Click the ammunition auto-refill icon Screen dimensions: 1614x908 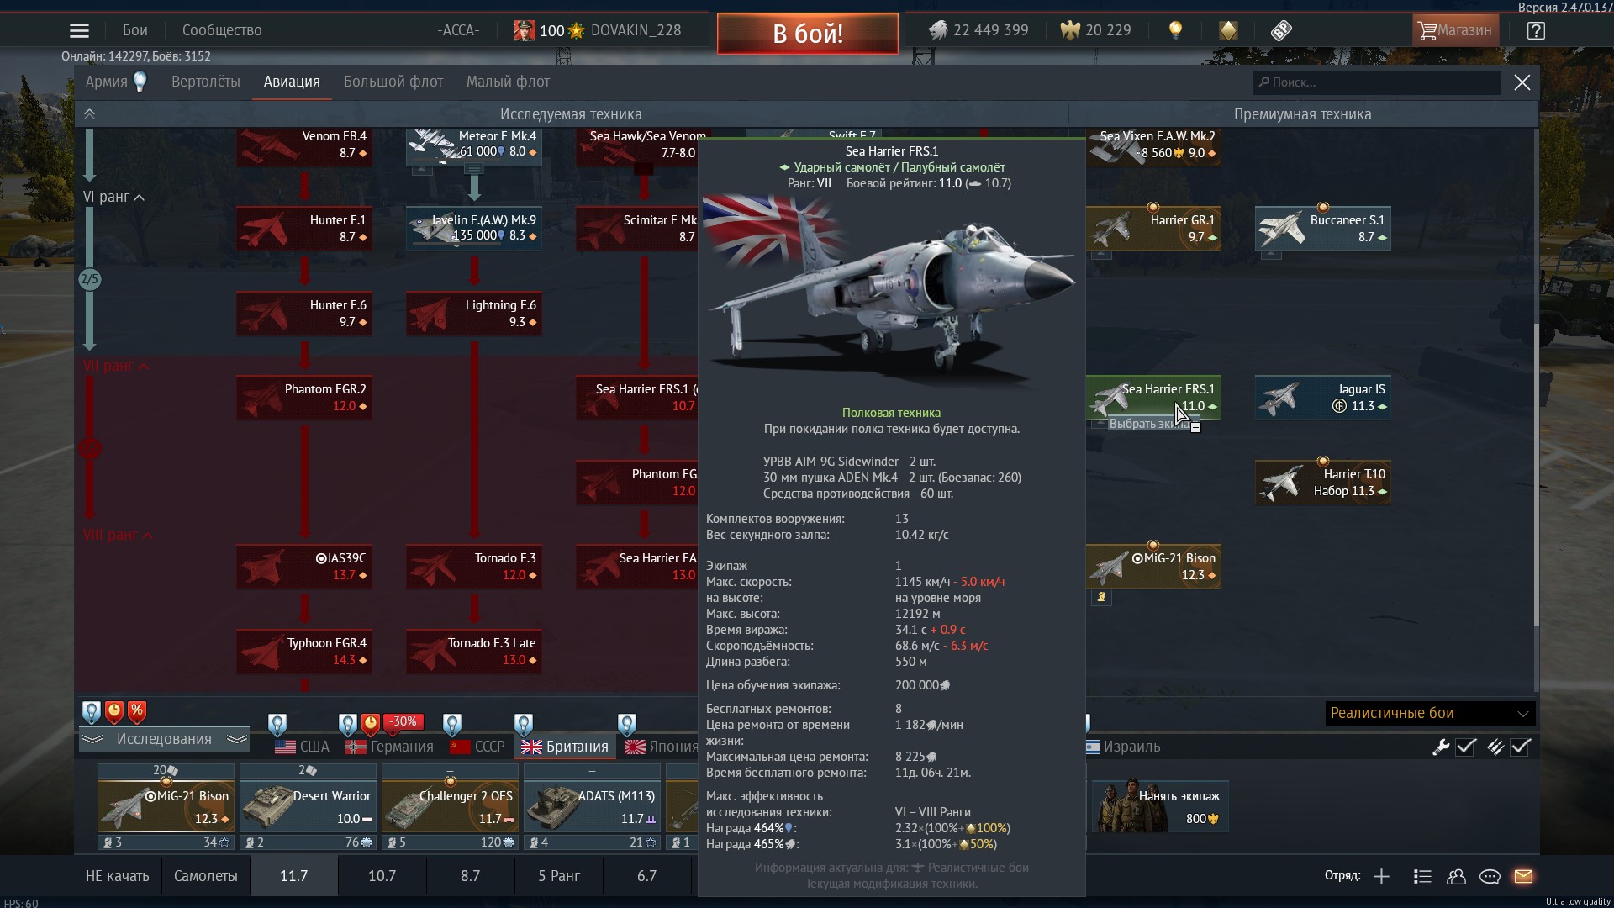(1495, 747)
